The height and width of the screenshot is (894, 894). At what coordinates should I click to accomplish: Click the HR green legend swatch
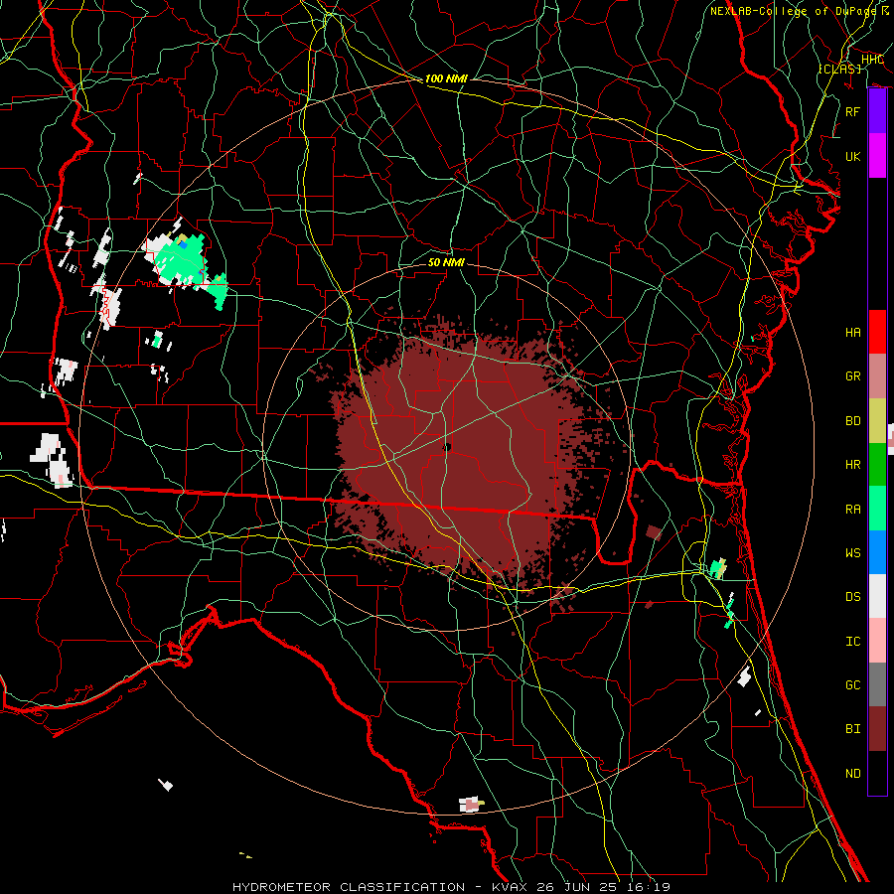click(x=877, y=465)
